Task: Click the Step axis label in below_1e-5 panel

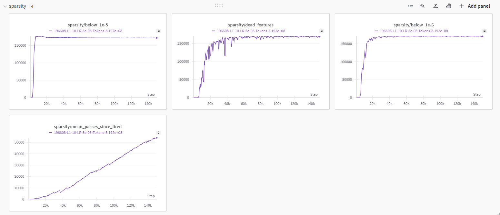Action: (x=151, y=94)
